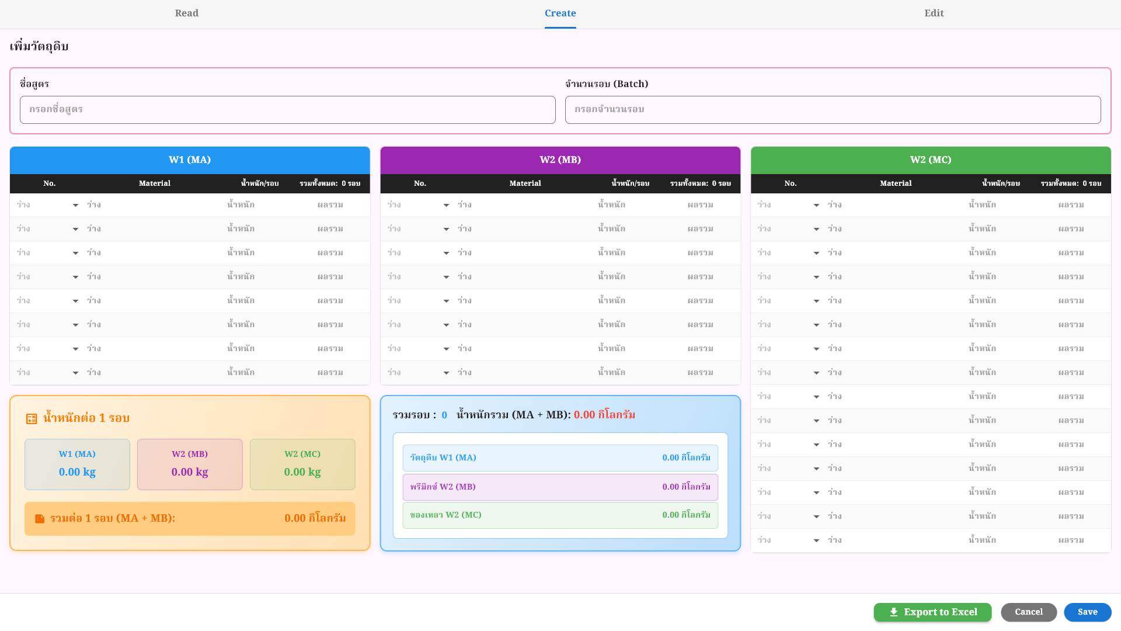Click note icon in รวมต่อ 1 รอบ bar
Viewport: 1121px width, 631px height.
pos(40,519)
